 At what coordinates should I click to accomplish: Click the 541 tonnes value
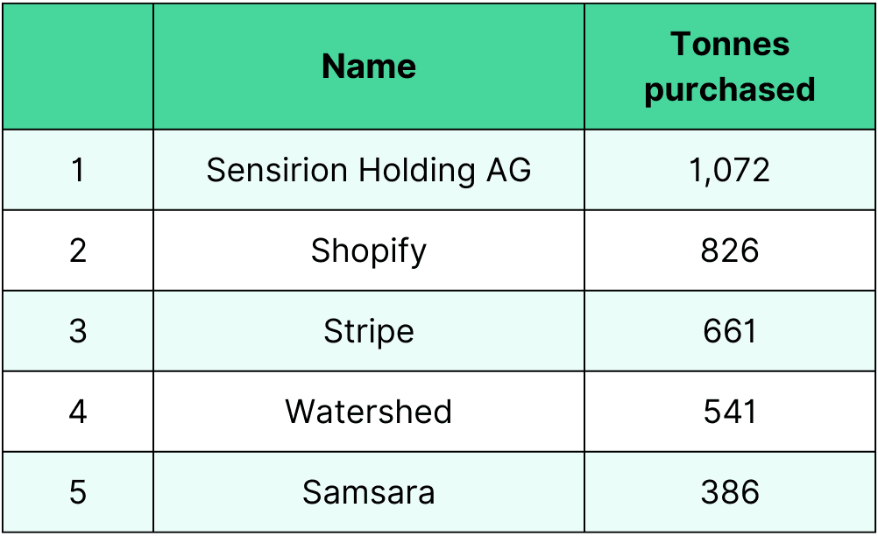[x=730, y=412]
